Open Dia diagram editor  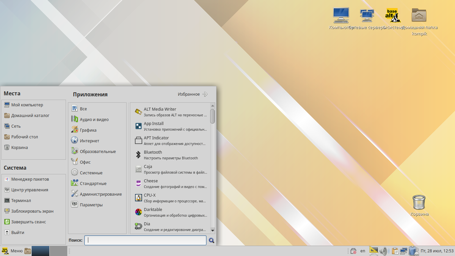click(171, 226)
